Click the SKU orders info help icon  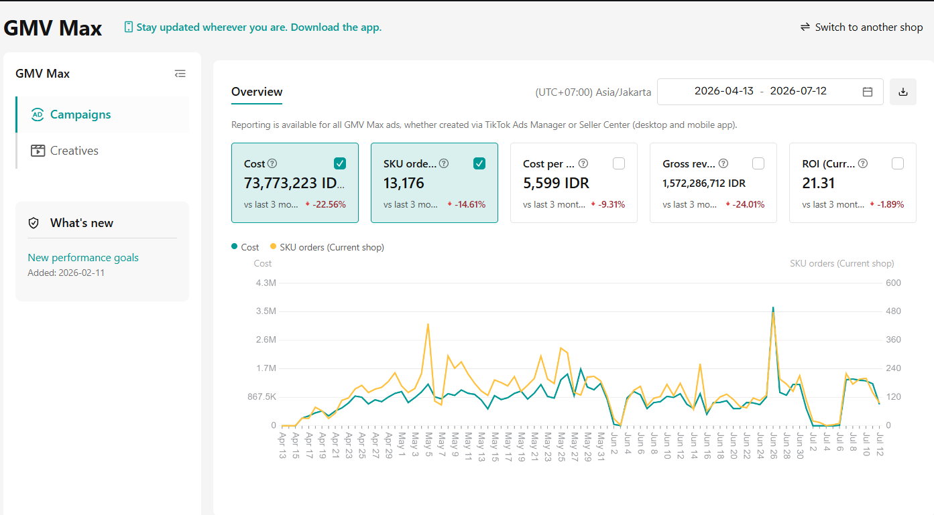pyautogui.click(x=444, y=163)
